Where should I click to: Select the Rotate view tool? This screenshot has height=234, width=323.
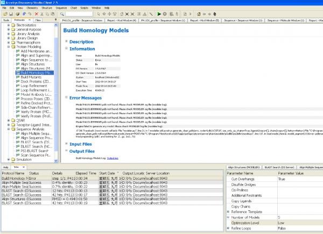click(104, 14)
